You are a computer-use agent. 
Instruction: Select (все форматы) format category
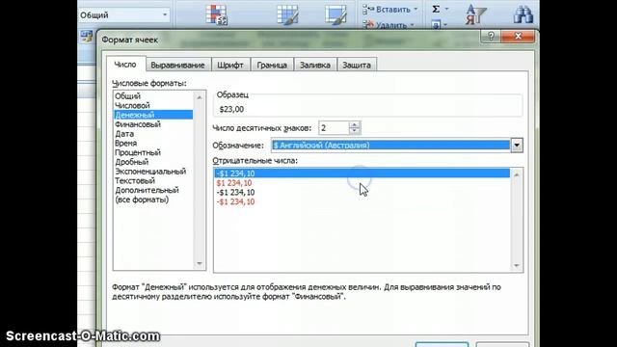153,200
